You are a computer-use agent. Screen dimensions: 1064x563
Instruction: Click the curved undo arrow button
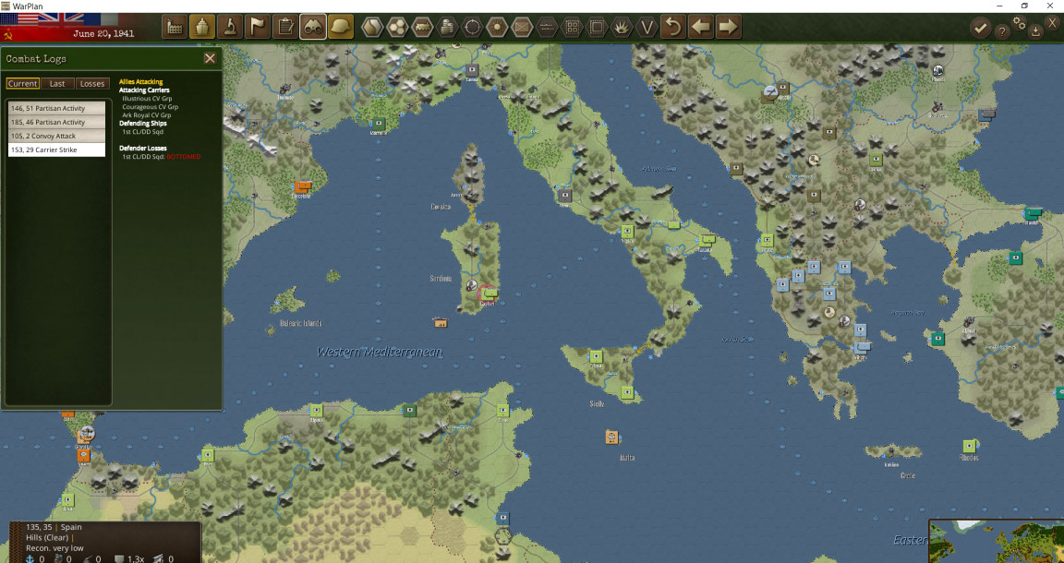[673, 27]
